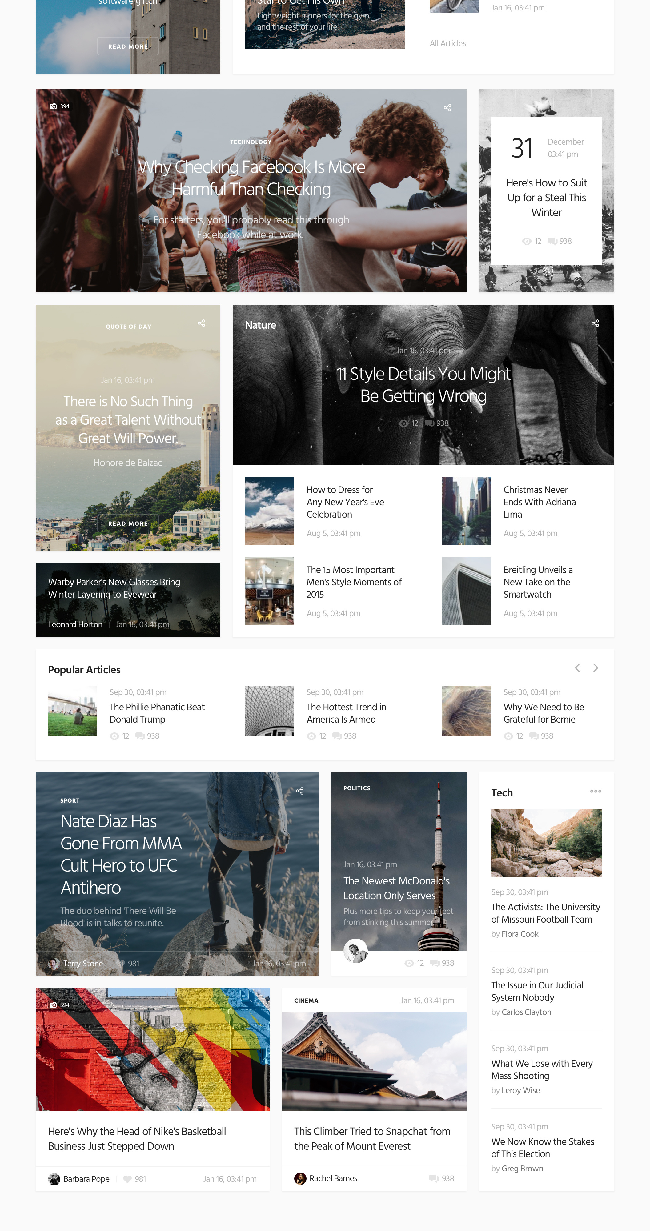Image resolution: width=650 pixels, height=1231 pixels.
Task: Click heart icon next to Barbara Pope
Action: 127,1179
